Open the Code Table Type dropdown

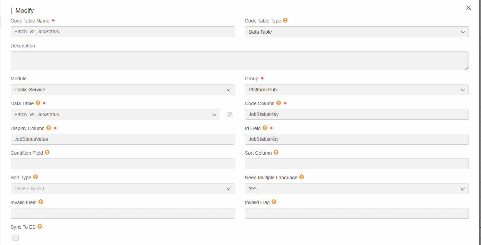(x=357, y=32)
